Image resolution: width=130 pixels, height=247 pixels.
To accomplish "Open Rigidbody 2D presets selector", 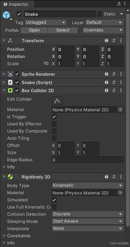I will 114,177.
